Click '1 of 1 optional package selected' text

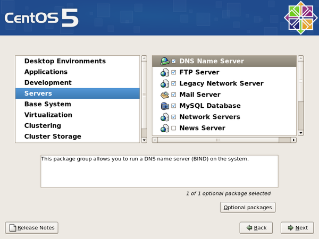[229, 193]
